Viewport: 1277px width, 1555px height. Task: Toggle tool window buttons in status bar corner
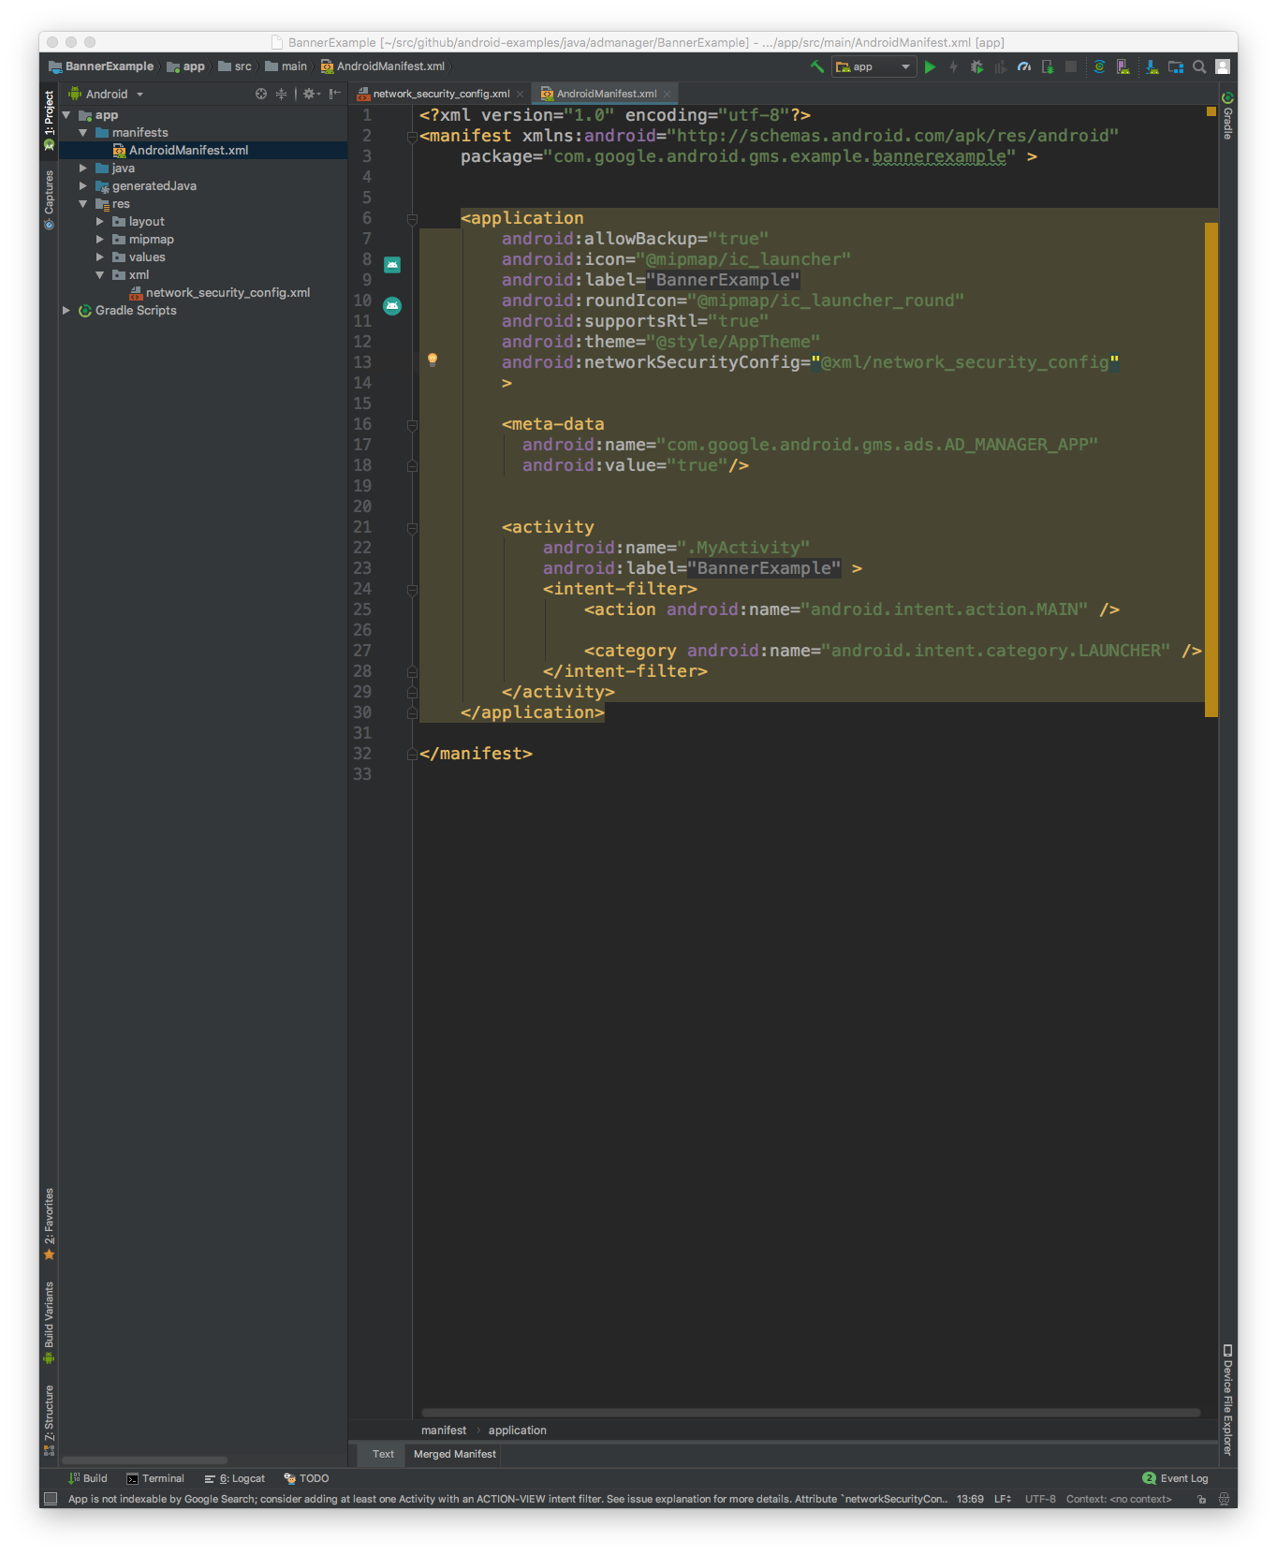click(51, 1499)
